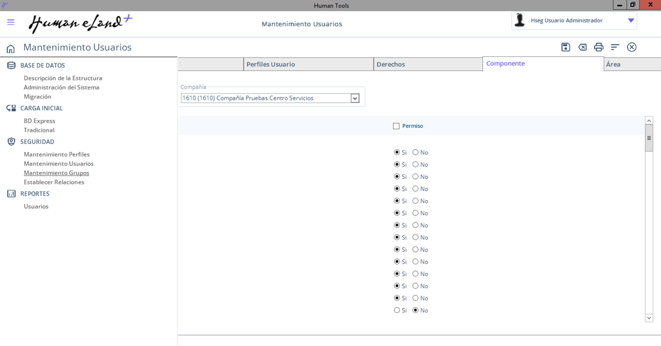Click the user avatar silhouette icon

coord(520,21)
